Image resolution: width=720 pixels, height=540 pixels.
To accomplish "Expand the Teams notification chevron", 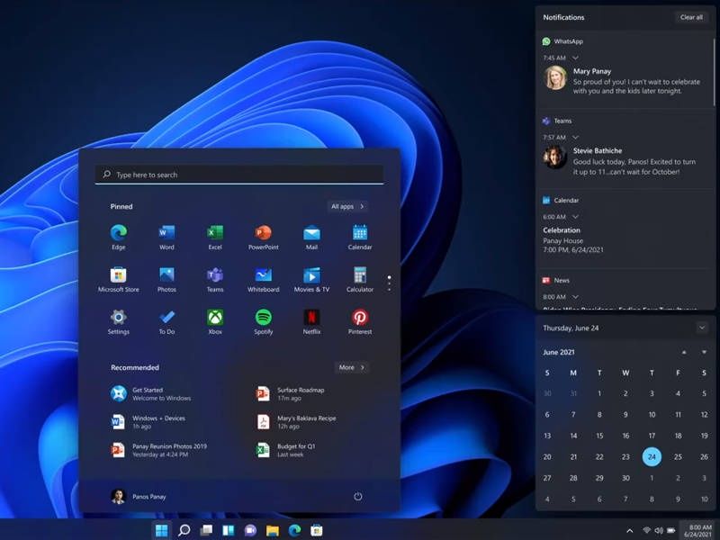I will pos(575,138).
